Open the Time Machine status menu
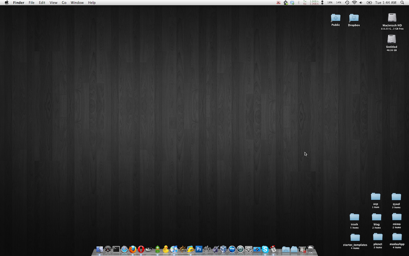 [347, 2]
